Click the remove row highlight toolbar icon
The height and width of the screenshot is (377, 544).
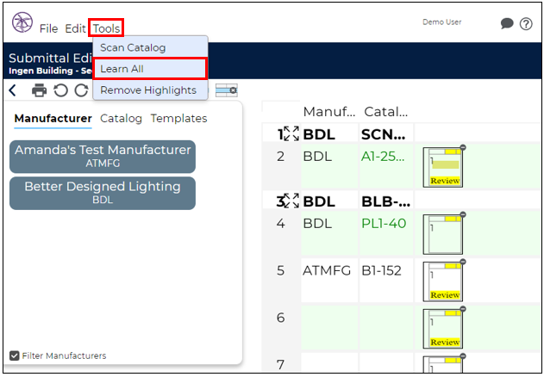pyautogui.click(x=226, y=90)
